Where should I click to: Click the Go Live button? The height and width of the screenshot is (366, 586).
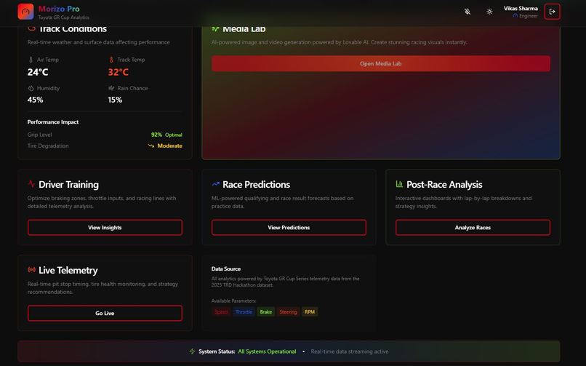(105, 313)
